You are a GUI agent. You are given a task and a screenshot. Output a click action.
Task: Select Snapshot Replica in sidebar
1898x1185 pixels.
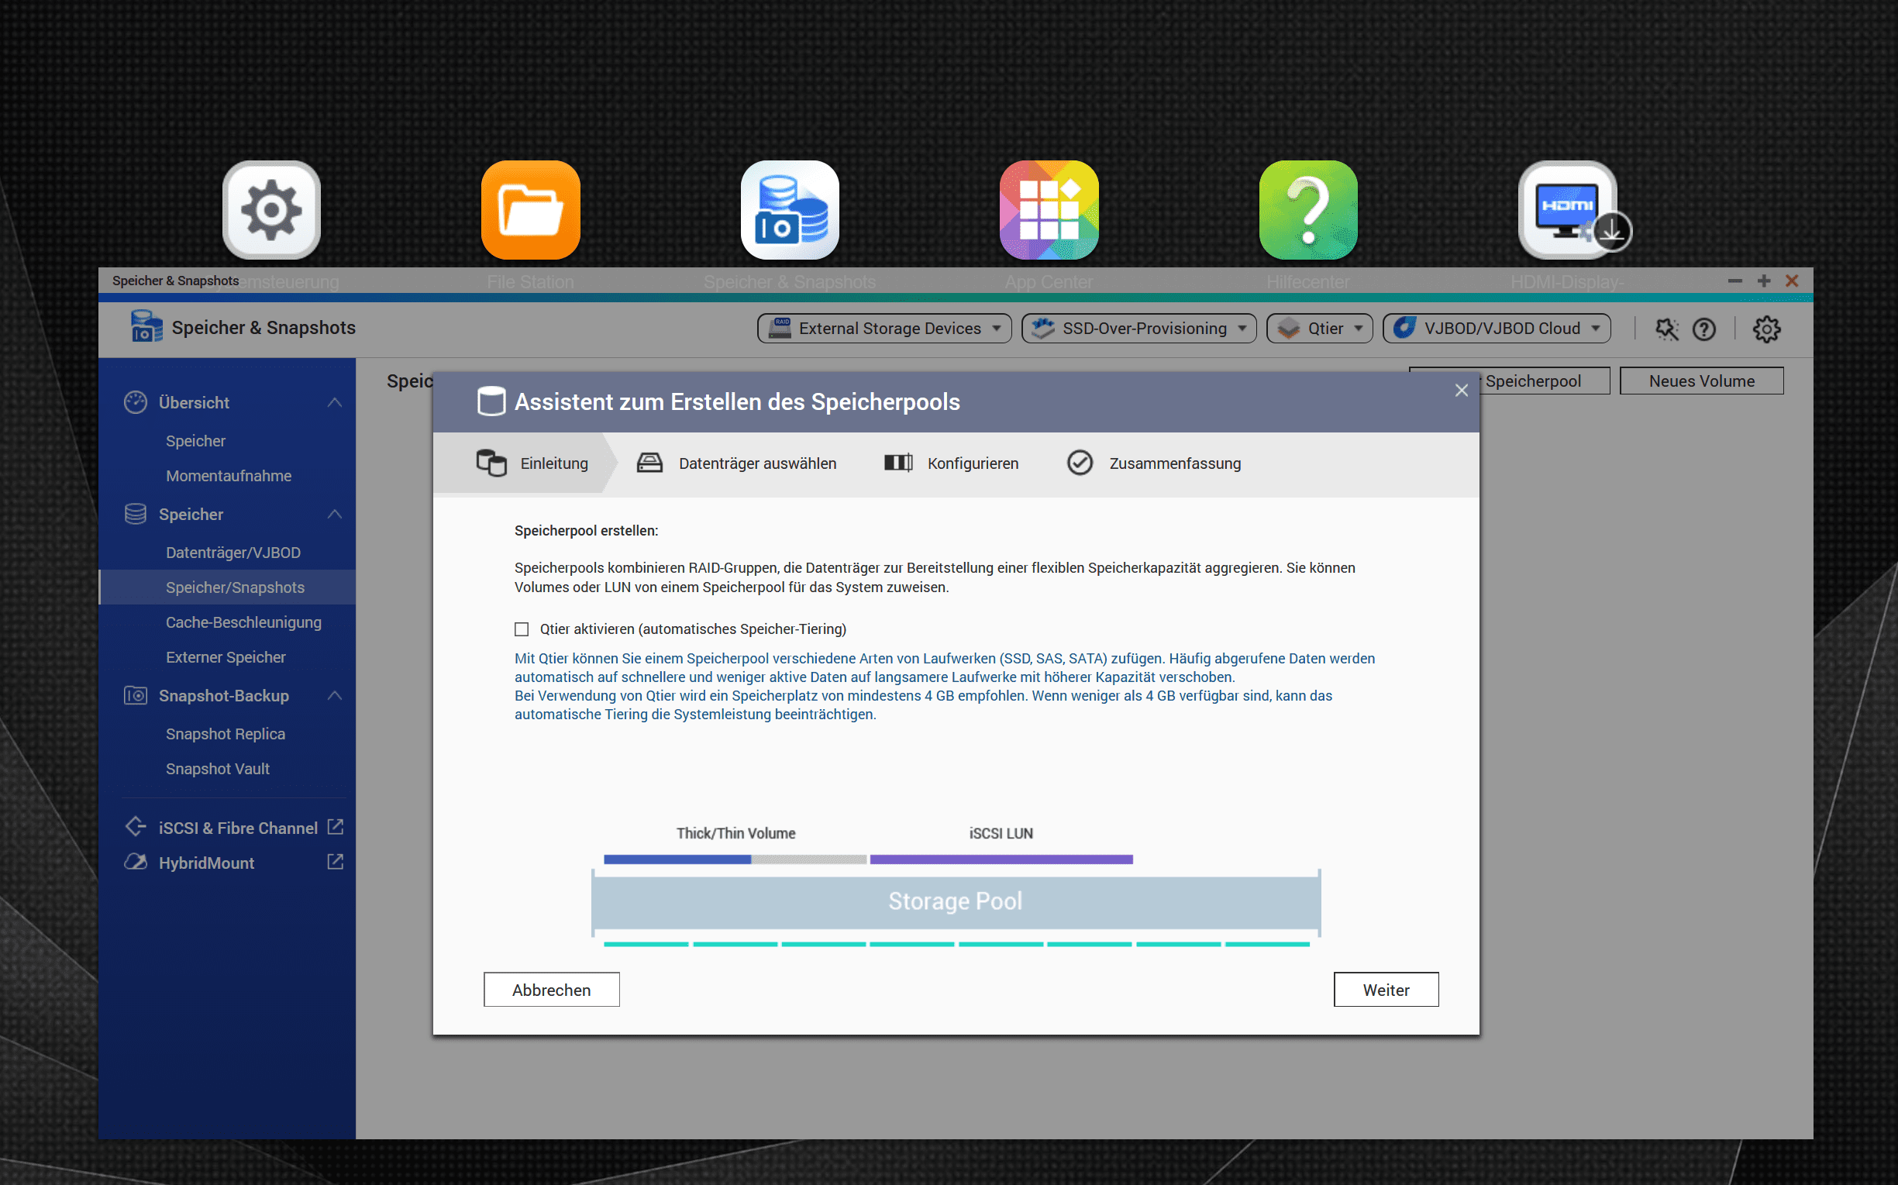[x=226, y=734]
